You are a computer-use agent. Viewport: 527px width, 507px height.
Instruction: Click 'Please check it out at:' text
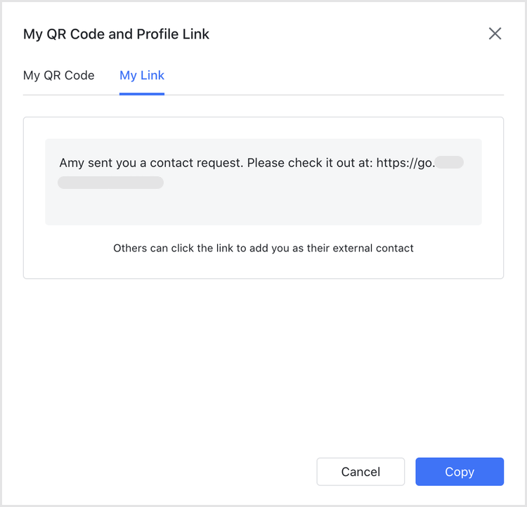pos(310,163)
